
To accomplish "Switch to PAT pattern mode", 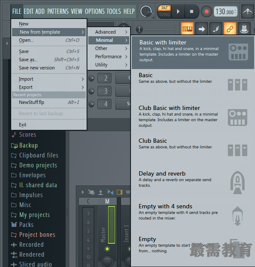I will pos(165,8).
